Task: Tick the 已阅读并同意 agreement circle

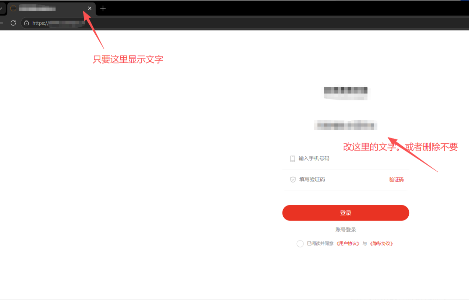Action: tap(300, 243)
